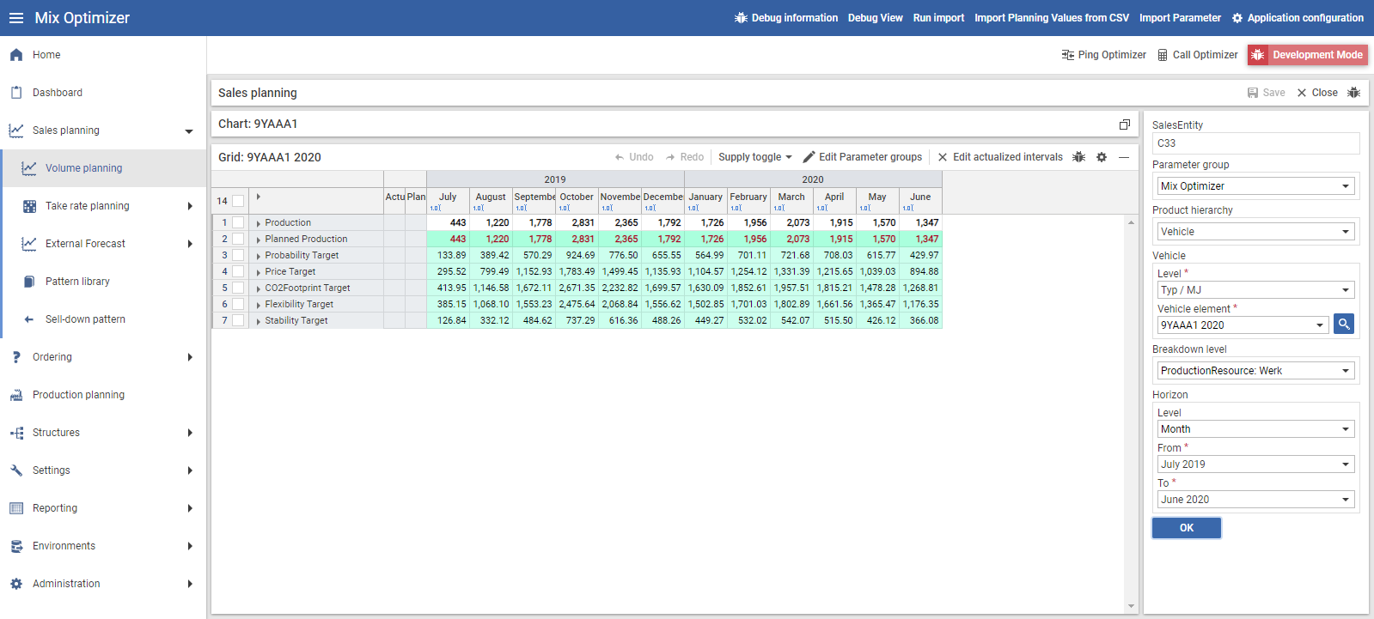
Task: Maximize the Chart 9YAAA1 panel
Action: tap(1124, 124)
